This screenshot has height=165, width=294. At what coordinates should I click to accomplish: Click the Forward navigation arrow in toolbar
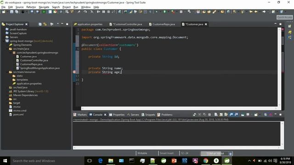264,12
